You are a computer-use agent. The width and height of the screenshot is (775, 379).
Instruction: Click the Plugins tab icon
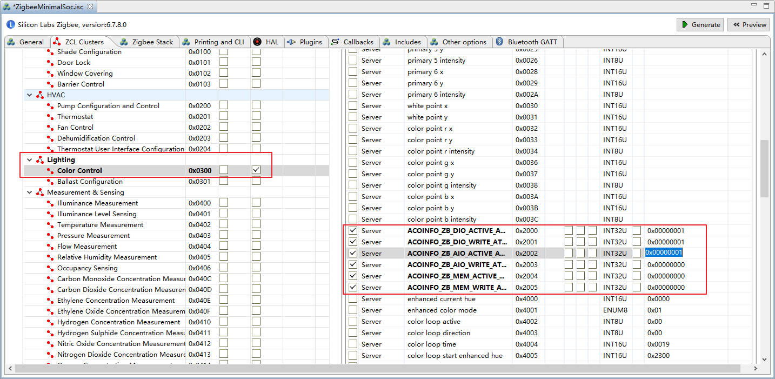[x=291, y=42]
